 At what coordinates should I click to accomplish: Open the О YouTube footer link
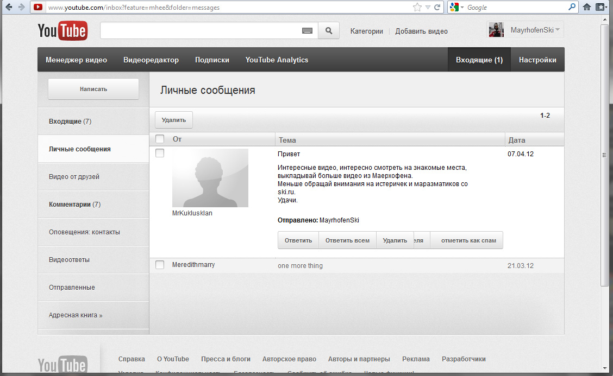pyautogui.click(x=173, y=359)
